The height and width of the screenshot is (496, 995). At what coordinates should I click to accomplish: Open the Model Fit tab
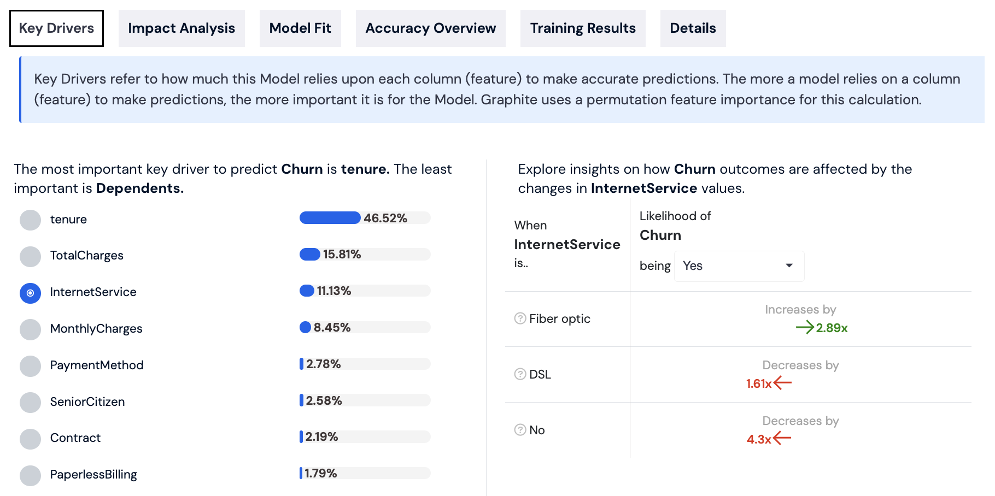[300, 28]
